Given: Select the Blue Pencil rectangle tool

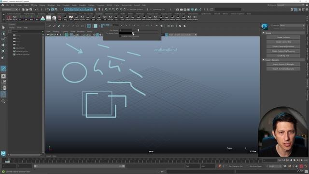Looking at the screenshot, I should pyautogui.click(x=82, y=26).
